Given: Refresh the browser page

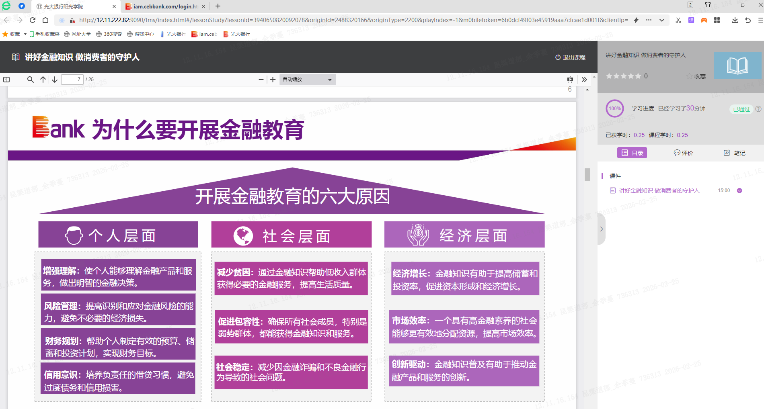Looking at the screenshot, I should pos(33,20).
